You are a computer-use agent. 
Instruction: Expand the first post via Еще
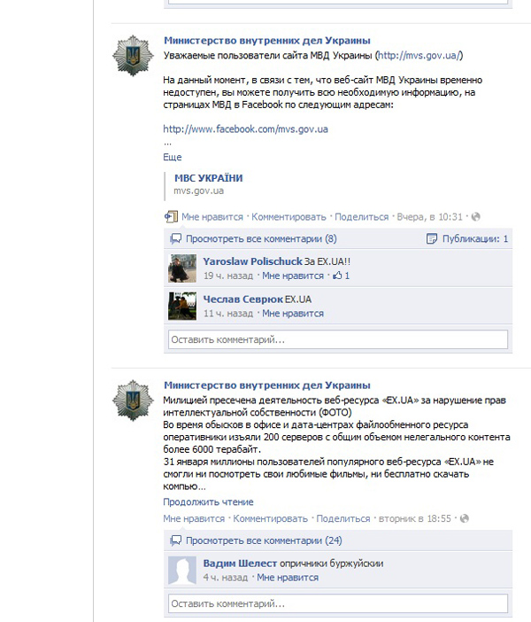(173, 157)
